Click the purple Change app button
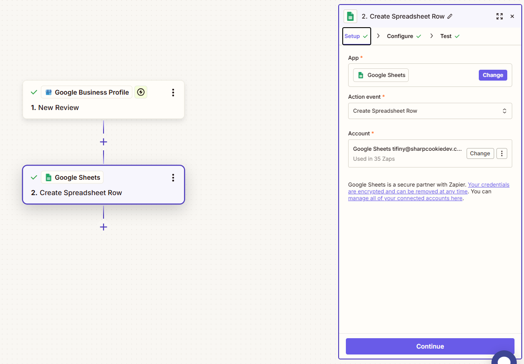This screenshot has height=364, width=524. 493,75
